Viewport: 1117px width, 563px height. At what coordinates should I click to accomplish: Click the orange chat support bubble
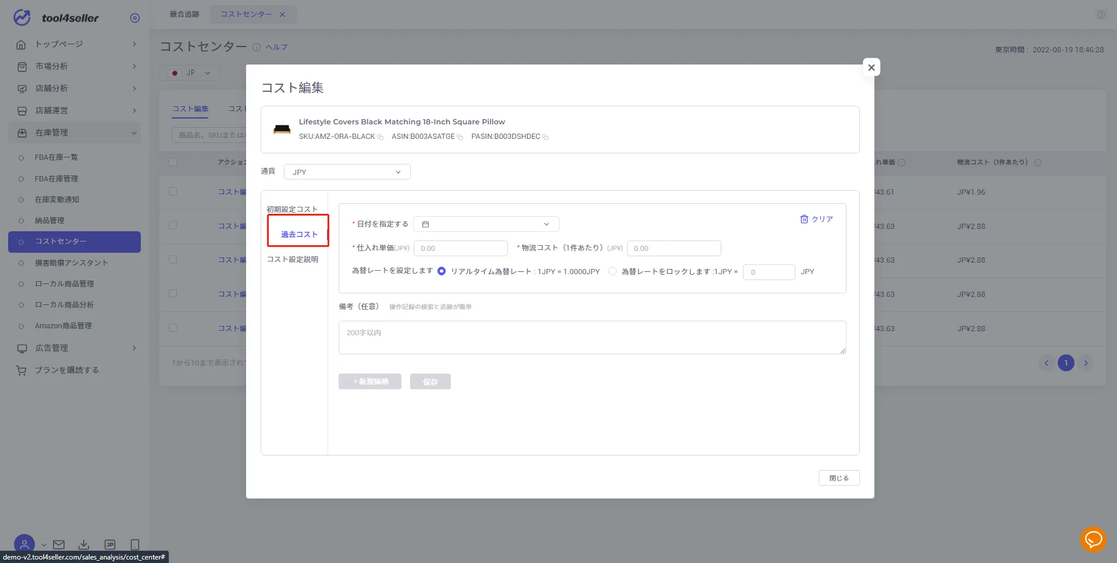coord(1093,539)
